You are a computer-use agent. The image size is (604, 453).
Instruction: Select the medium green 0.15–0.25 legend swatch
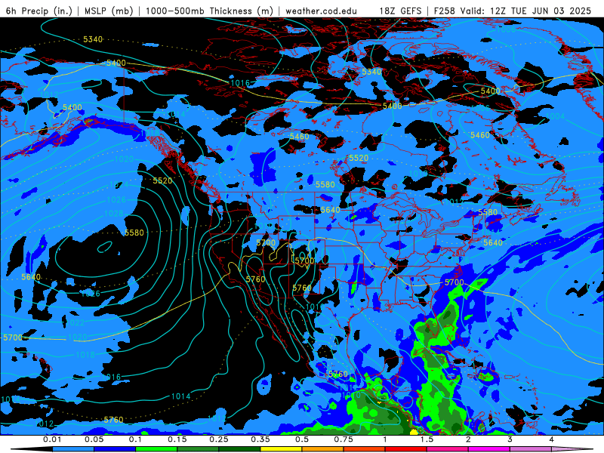point(198,449)
